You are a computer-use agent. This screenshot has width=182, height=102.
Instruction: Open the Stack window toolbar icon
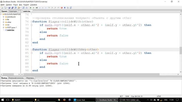pos(68,8)
